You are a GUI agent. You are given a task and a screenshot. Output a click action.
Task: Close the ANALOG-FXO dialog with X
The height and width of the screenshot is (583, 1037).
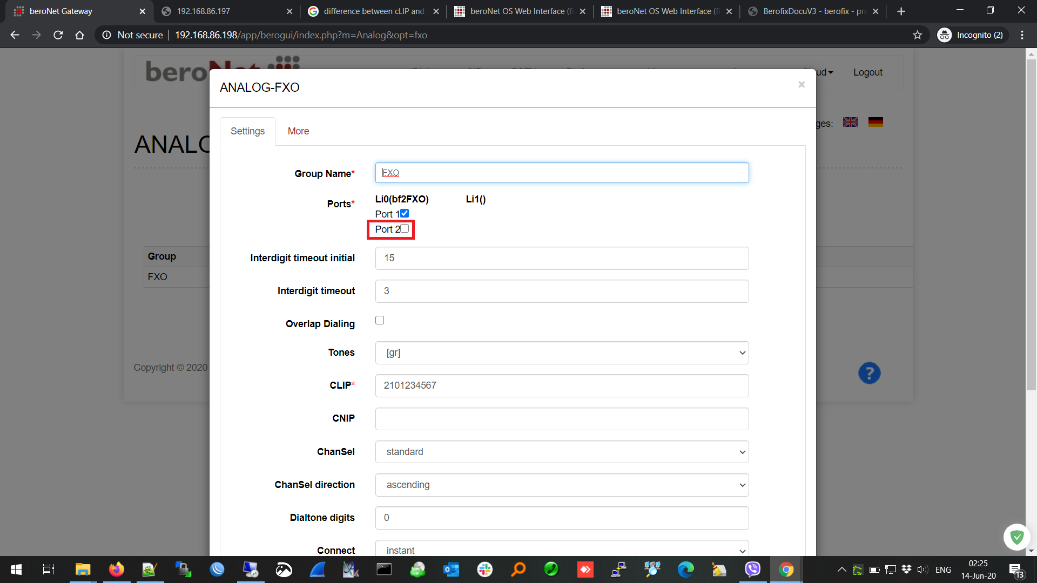(802, 84)
